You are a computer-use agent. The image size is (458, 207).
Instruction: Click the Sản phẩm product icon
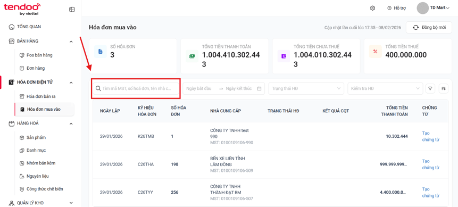click(x=21, y=137)
